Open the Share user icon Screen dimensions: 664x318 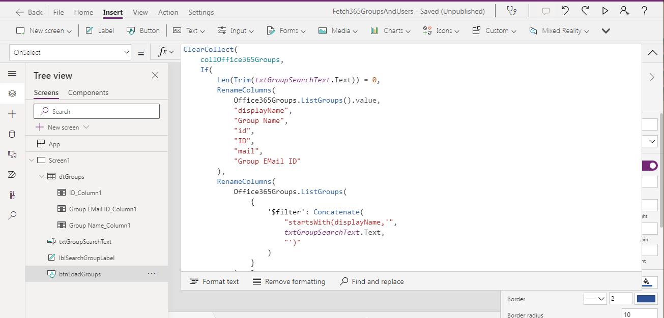point(624,11)
